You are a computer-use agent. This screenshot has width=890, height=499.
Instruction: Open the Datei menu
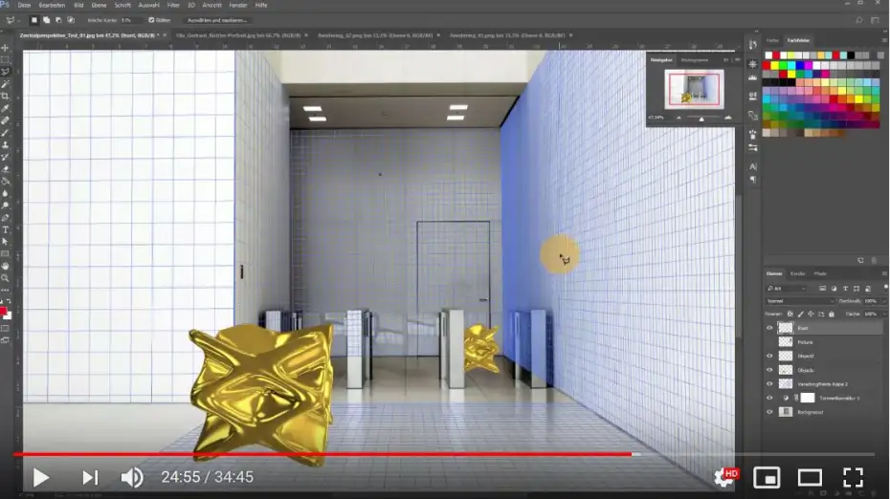pos(24,5)
